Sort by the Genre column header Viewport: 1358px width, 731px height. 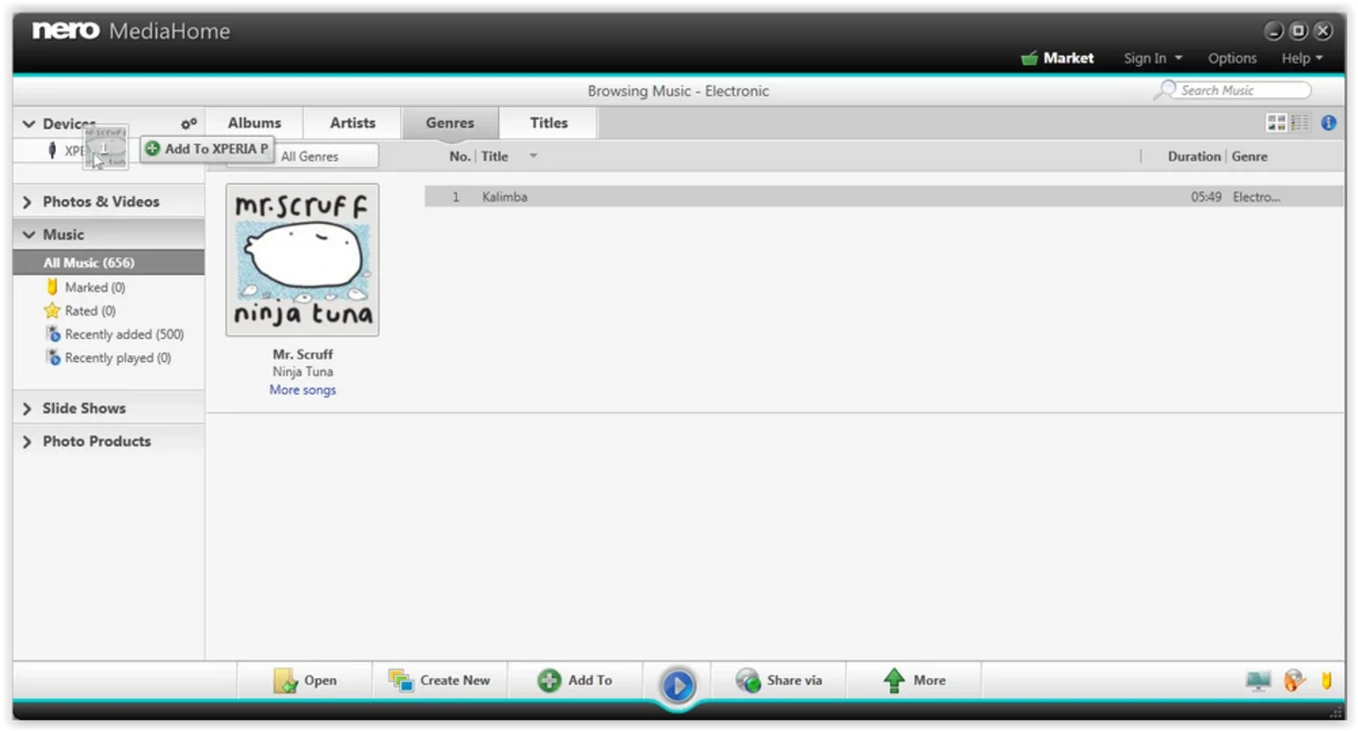tap(1249, 156)
